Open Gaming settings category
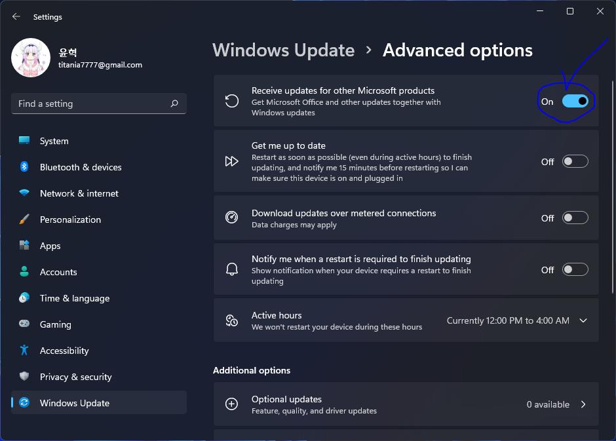The width and height of the screenshot is (616, 441). (99, 324)
